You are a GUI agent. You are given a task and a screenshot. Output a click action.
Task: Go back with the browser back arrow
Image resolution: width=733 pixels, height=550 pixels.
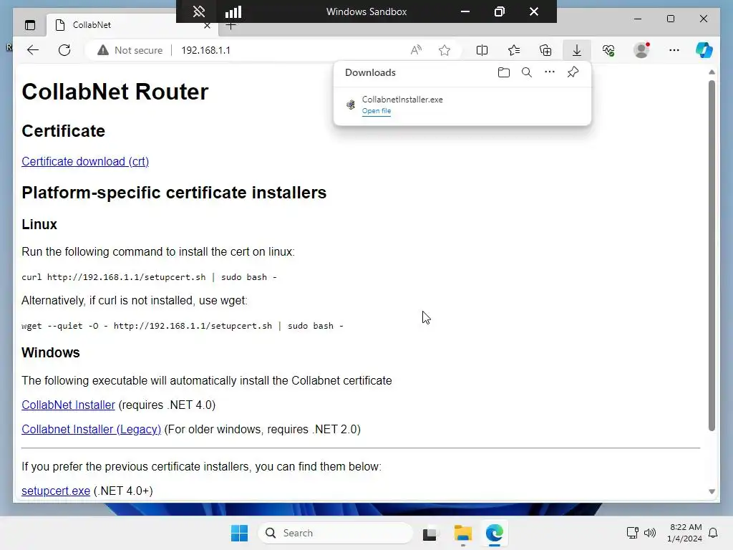coord(33,50)
